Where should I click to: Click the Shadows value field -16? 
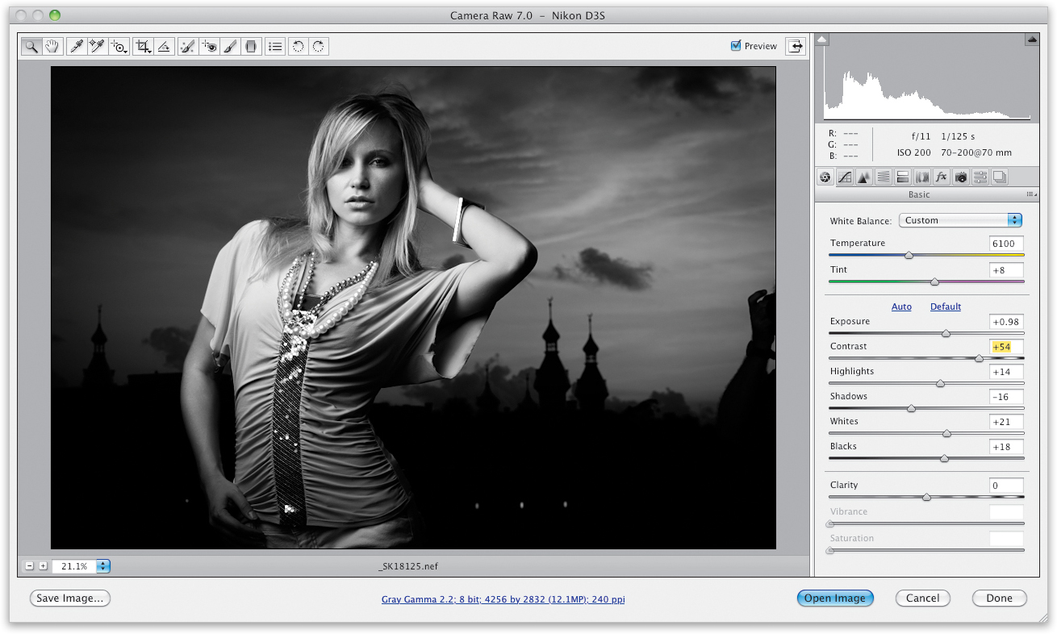click(x=1006, y=397)
